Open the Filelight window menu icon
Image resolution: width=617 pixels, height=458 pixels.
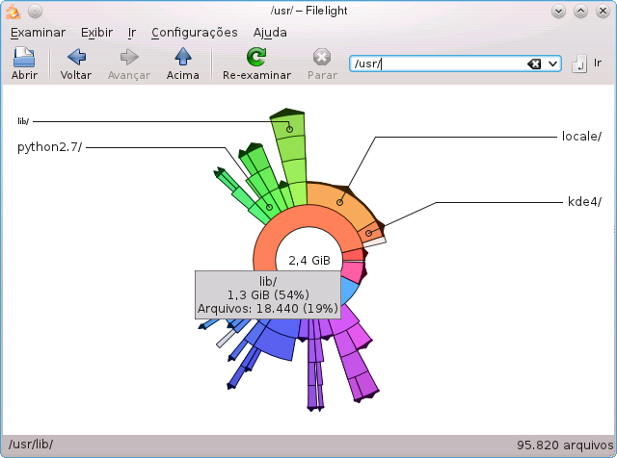(x=13, y=12)
